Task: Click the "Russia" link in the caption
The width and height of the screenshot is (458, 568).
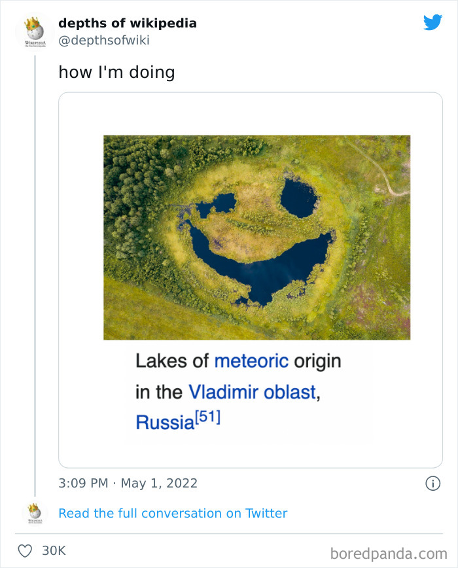Action: click(165, 423)
